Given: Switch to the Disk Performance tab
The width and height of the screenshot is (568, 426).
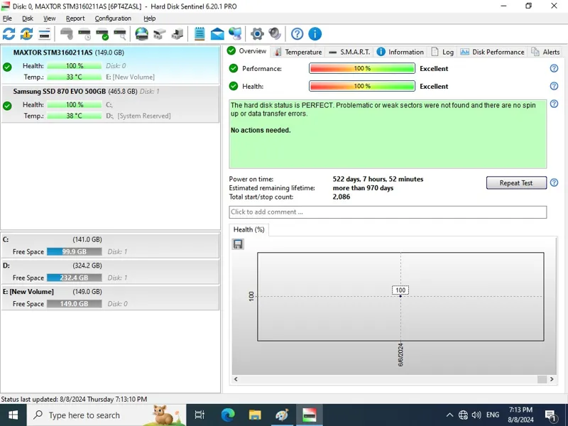Looking at the screenshot, I should [493, 52].
